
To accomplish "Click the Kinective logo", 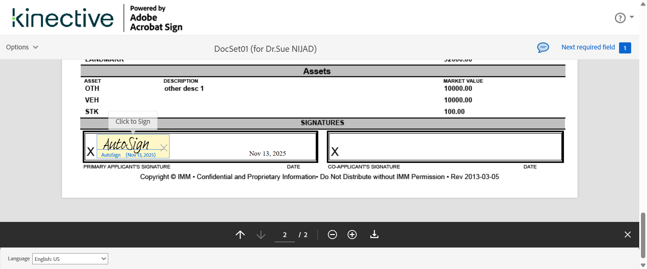I will (x=63, y=18).
